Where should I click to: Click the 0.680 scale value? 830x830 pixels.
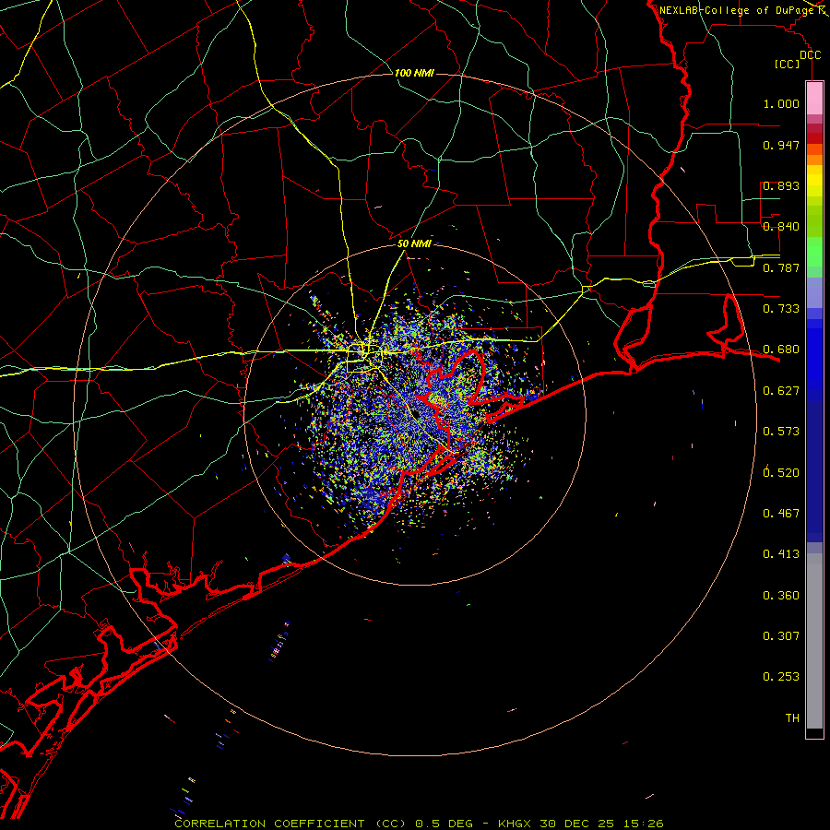click(x=781, y=350)
